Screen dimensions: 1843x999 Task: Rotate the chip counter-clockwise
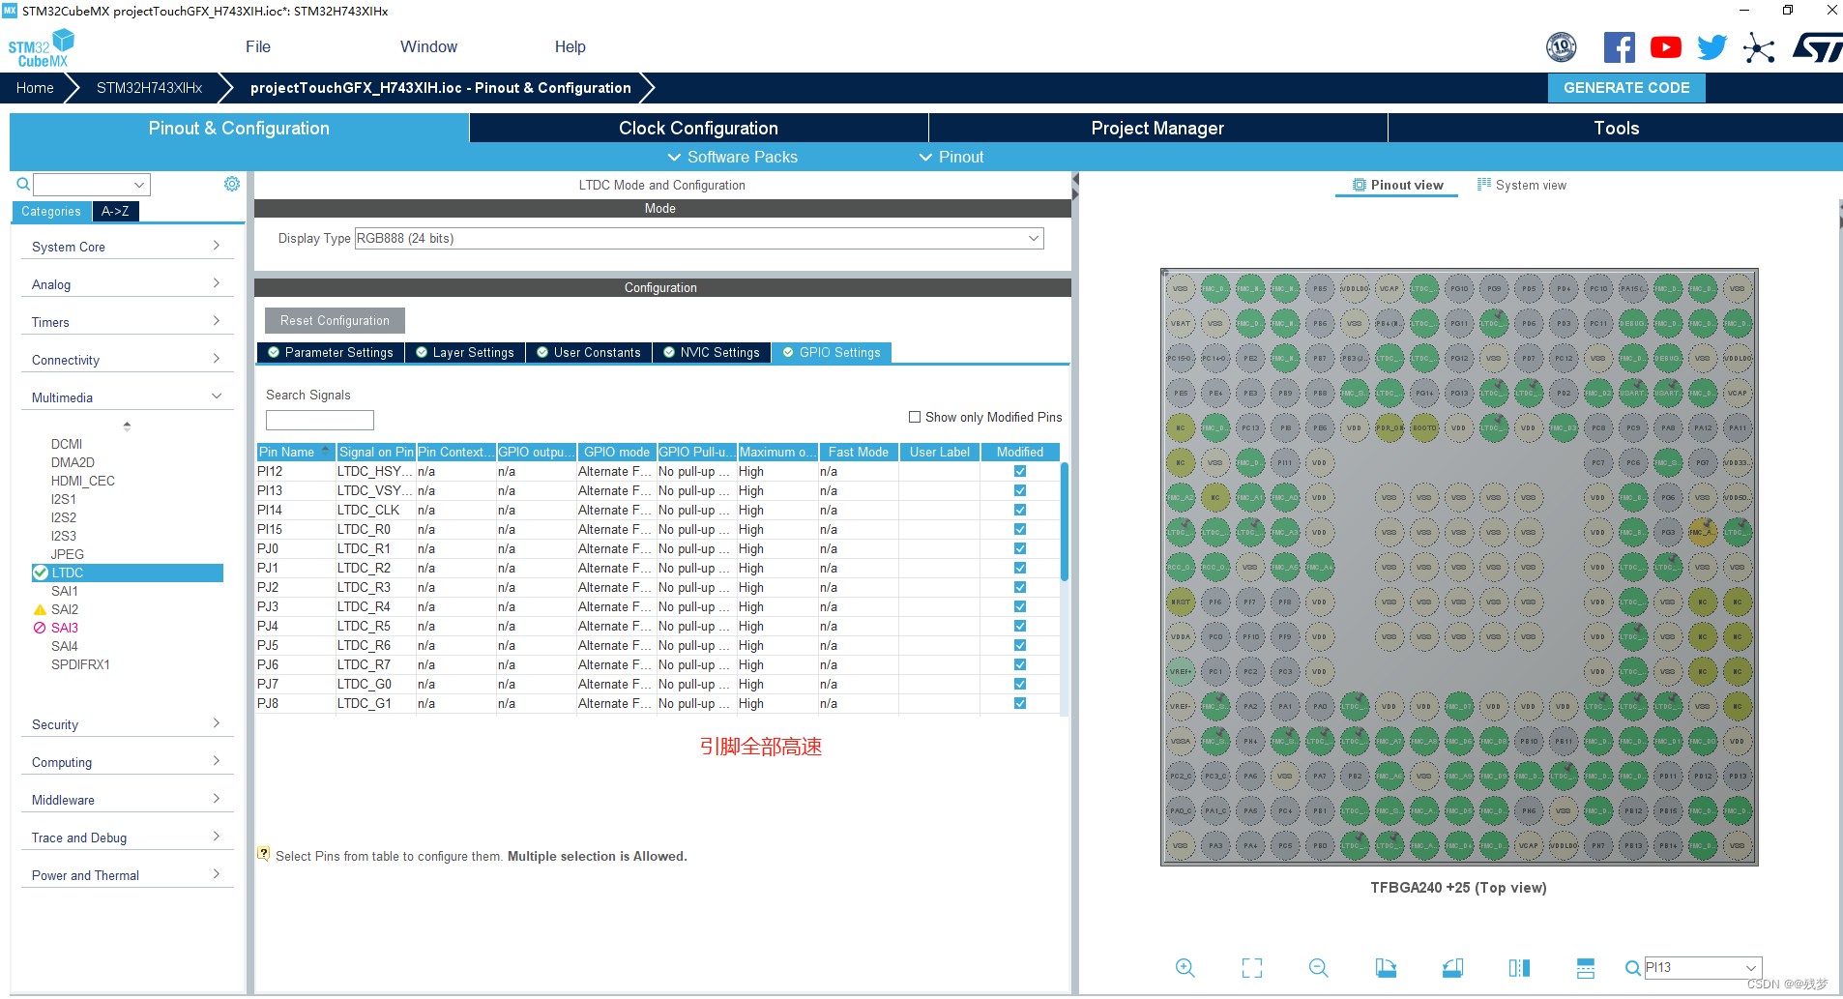click(1452, 968)
